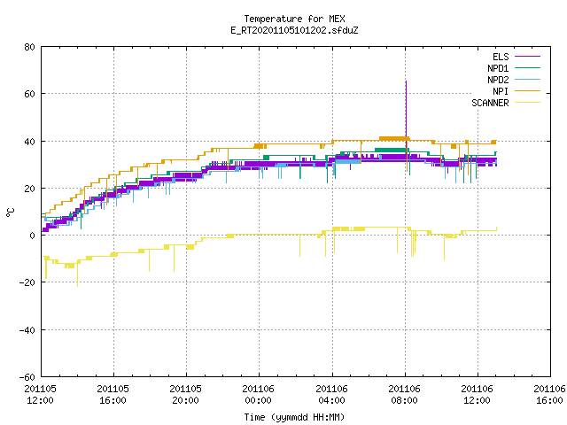Viewport: 567px width, 425px height.
Task: Click the y-axis tick value 40
Action: click(x=29, y=142)
